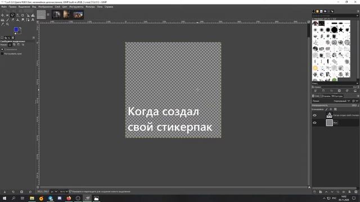Open the Изображение menu
Viewport: 360px width, 202px height.
(45, 7)
